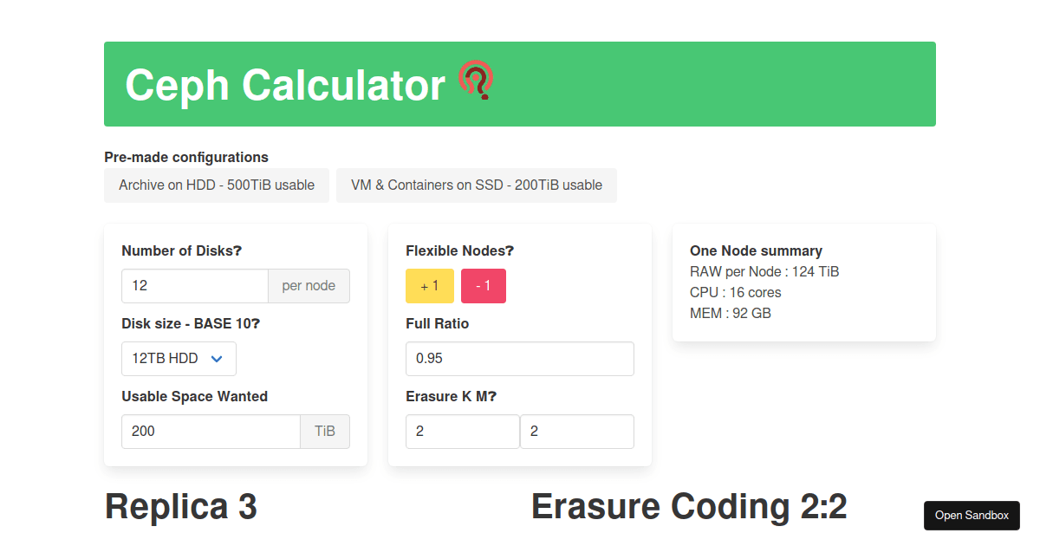The height and width of the screenshot is (546, 1040).
Task: Click the Usable Space Wanted field showing 200
Action: (x=211, y=431)
